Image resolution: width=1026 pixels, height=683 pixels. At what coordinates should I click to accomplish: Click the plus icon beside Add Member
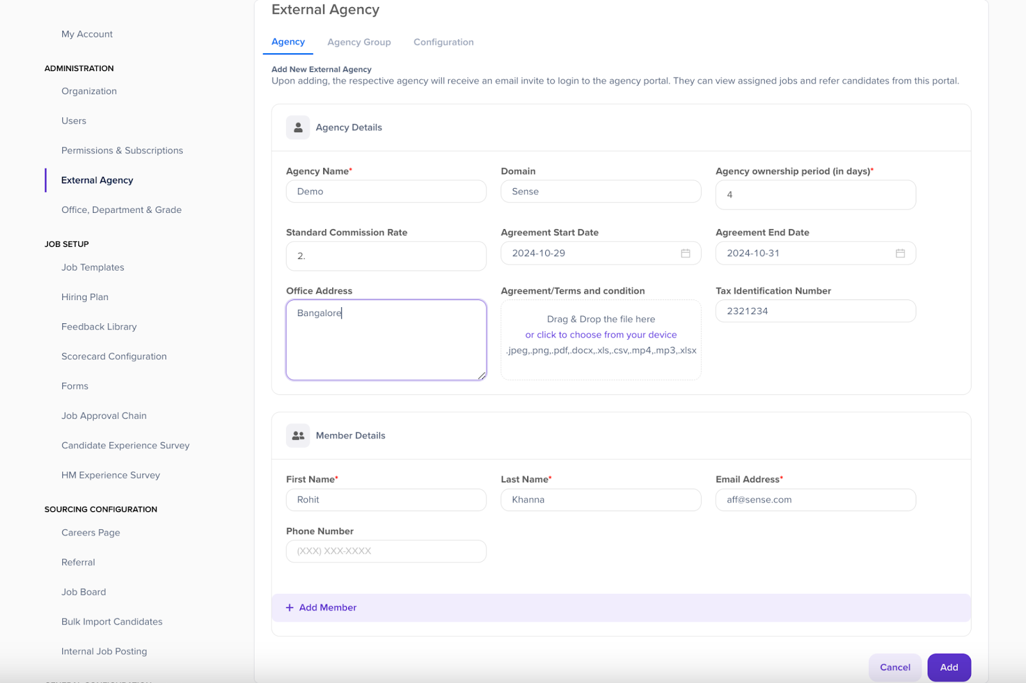(290, 608)
